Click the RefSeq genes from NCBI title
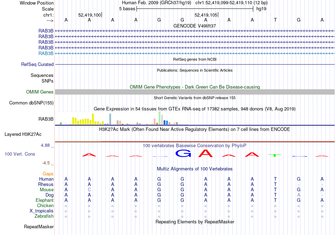Viewport: 335px width, 235px height. 195,59
